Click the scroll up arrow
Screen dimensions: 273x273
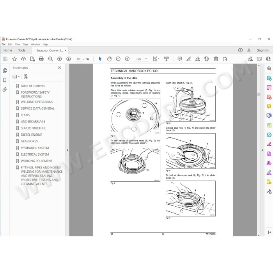(x=259, y=66)
